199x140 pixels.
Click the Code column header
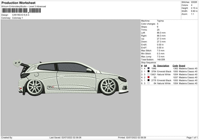click(175, 65)
